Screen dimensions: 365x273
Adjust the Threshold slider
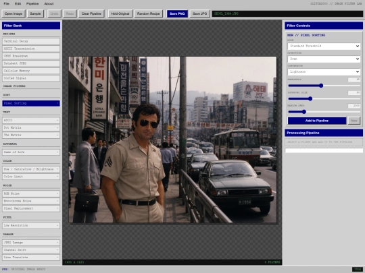(324, 86)
